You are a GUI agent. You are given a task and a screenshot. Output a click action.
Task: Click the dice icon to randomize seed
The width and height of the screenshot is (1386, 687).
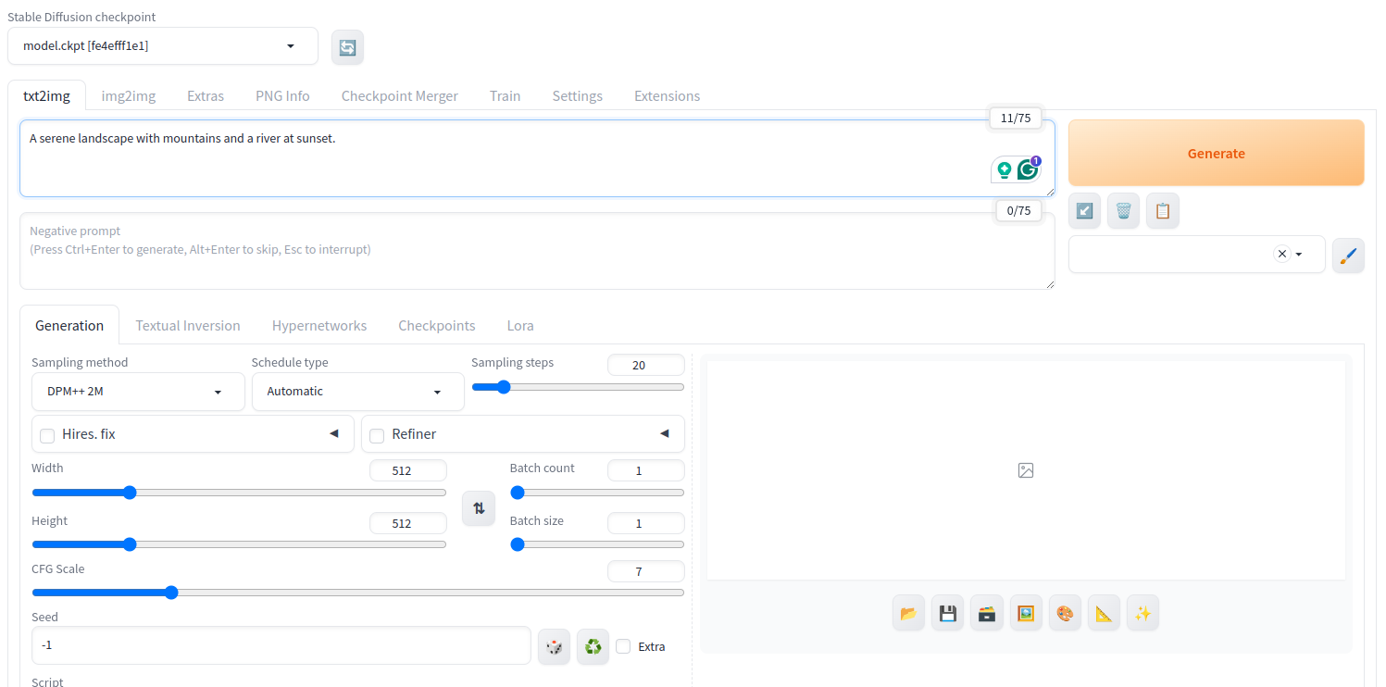pyautogui.click(x=554, y=646)
